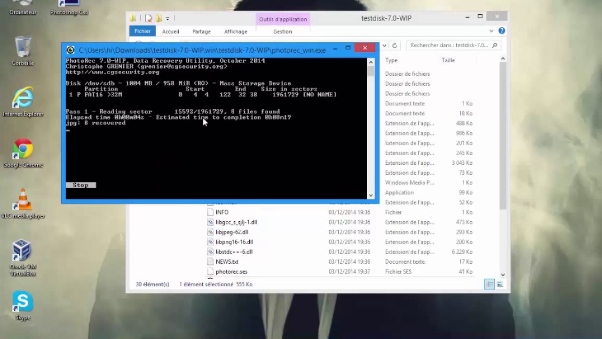Screen dimensions: 602x339
Task: Open the address bar history dropdown
Action: tap(385, 46)
